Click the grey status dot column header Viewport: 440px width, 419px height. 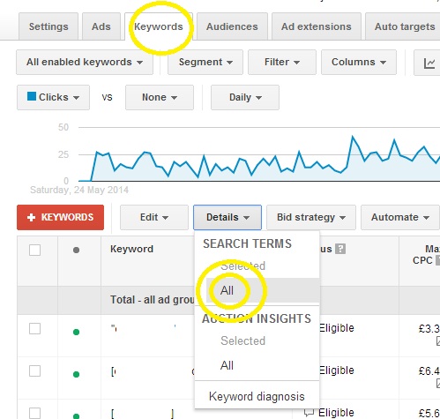tap(76, 251)
